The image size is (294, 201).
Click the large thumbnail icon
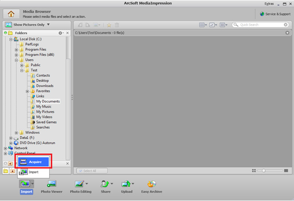coord(286,171)
